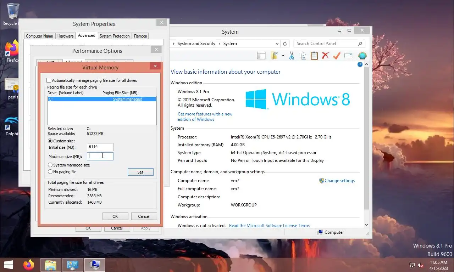Click the magnifier icon in Search Control Panel
The width and height of the screenshot is (454, 272).
pos(360,44)
